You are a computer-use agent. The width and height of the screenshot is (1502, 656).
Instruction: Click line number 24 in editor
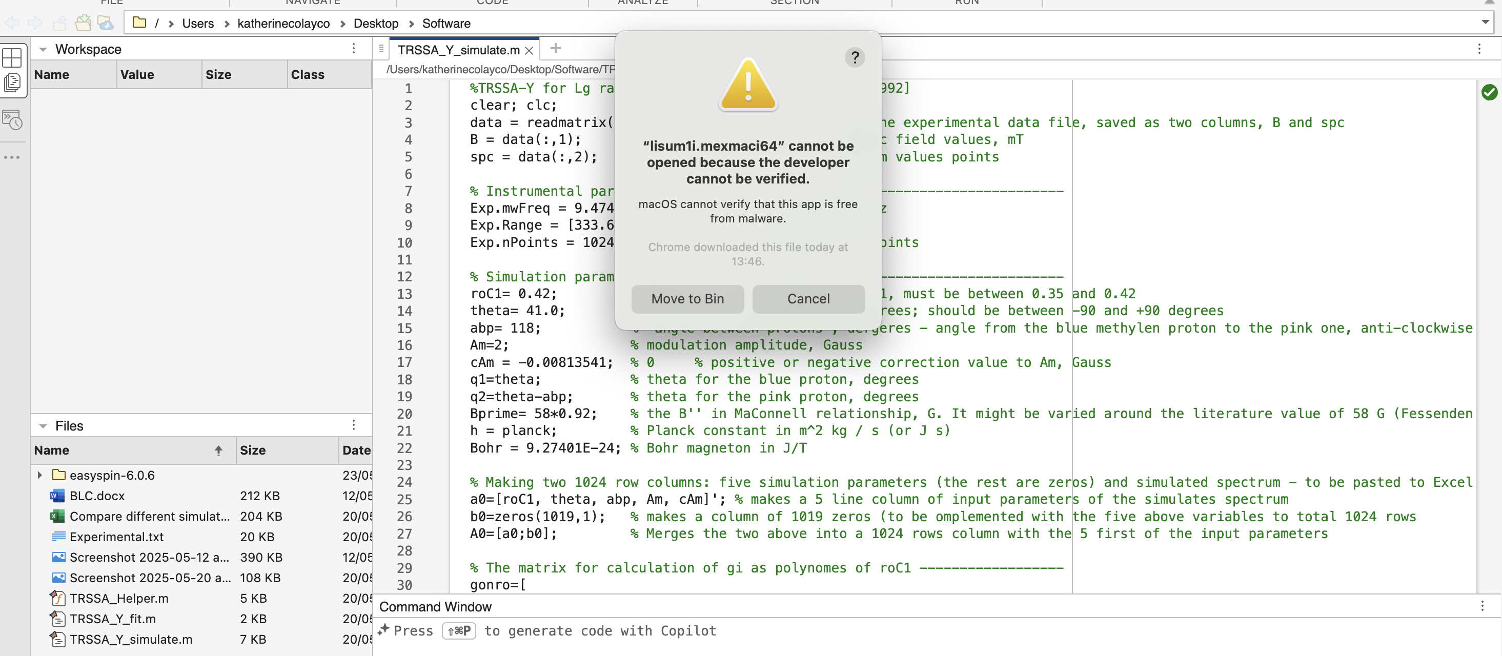404,482
